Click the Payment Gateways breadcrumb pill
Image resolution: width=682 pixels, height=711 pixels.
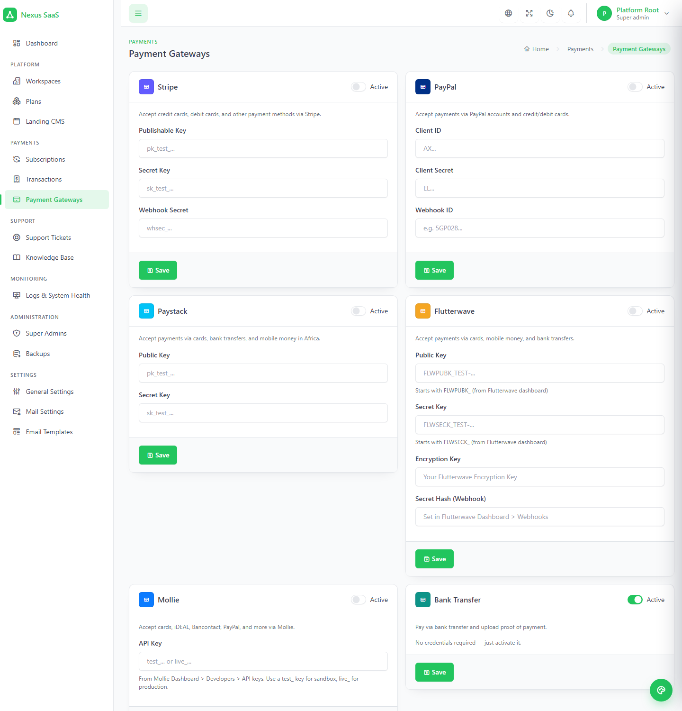coord(639,49)
